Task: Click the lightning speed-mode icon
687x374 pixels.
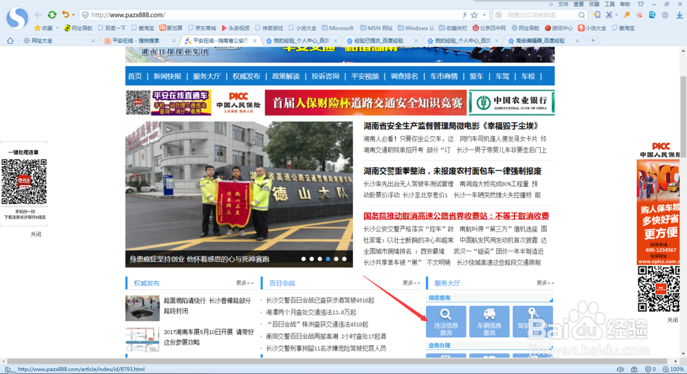Action: pyautogui.click(x=464, y=15)
